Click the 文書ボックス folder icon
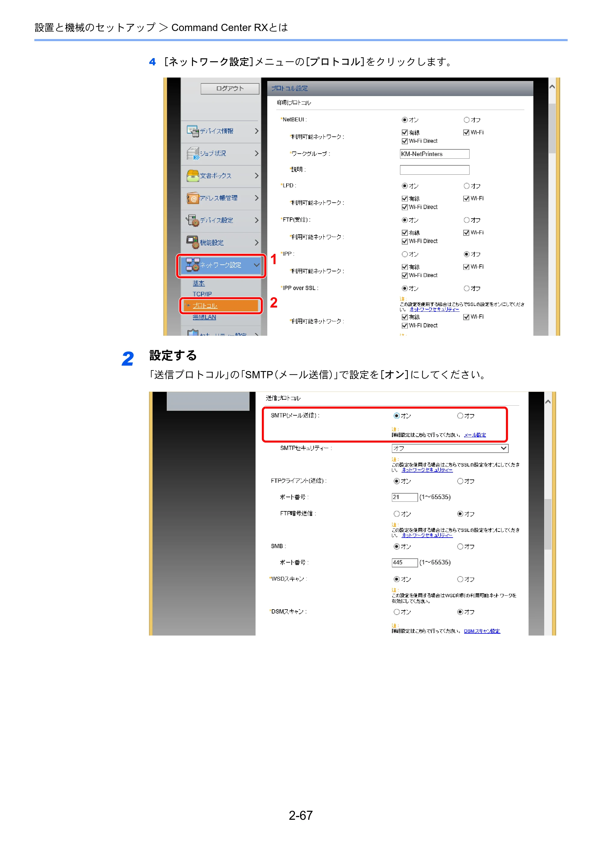 [x=193, y=176]
